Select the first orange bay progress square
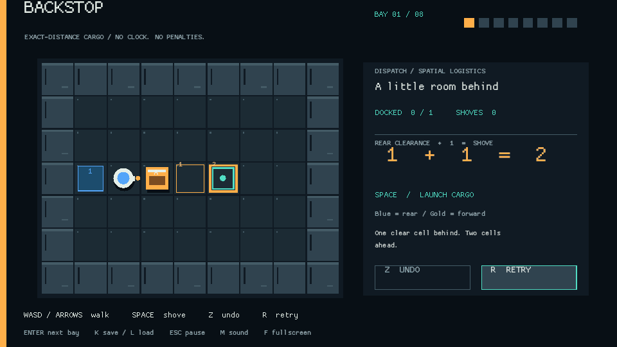The height and width of the screenshot is (347, 617). pos(469,23)
